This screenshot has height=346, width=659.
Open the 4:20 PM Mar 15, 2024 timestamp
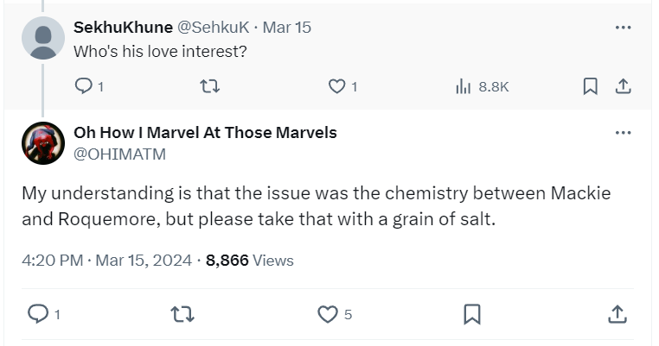tap(107, 260)
